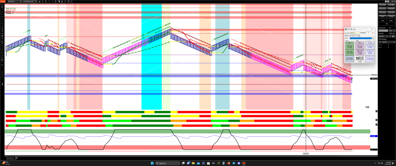The image size is (396, 166).
Task: Click SELL ON DOWN CLOSE button
Action: click(x=360, y=52)
